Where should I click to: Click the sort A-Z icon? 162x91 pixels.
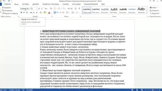tap(75, 9)
